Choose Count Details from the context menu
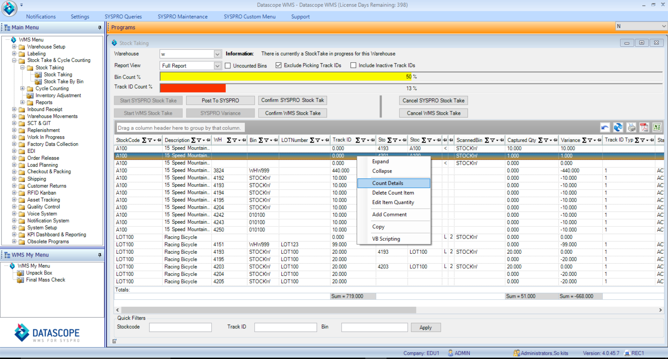Viewport: 668px width, 359px height. pos(388,183)
